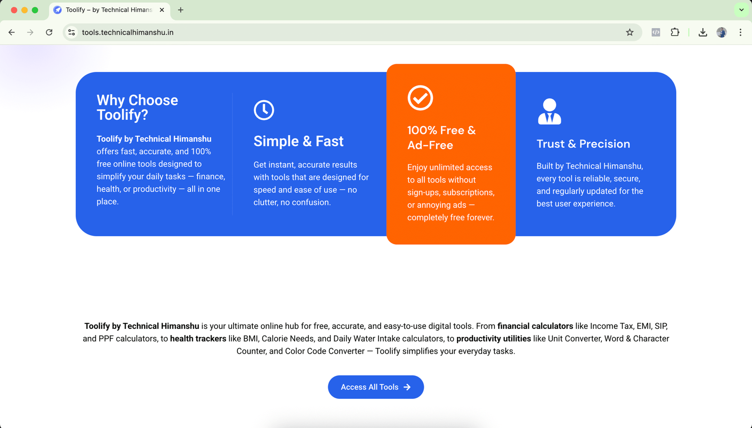Click the checkmark circle icon in orange card
Image resolution: width=752 pixels, height=428 pixels.
point(420,98)
